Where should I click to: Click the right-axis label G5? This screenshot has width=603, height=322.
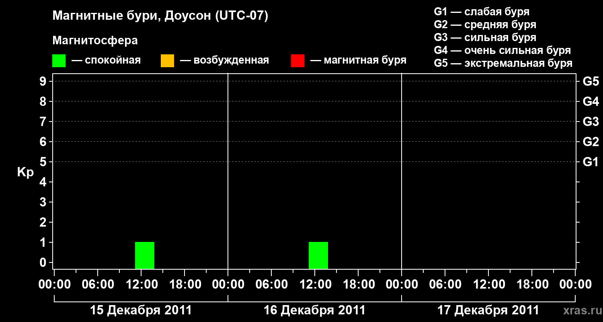[x=591, y=81]
